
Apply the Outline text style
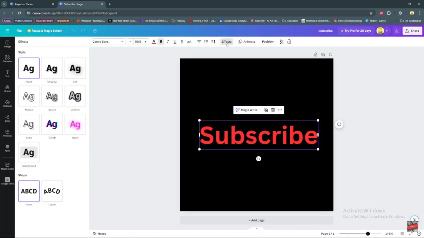[x=75, y=96]
